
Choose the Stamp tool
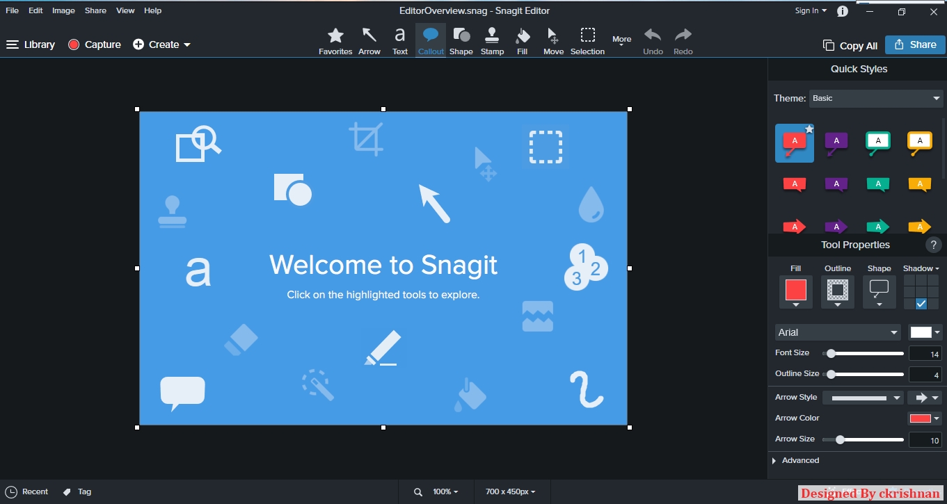point(492,40)
